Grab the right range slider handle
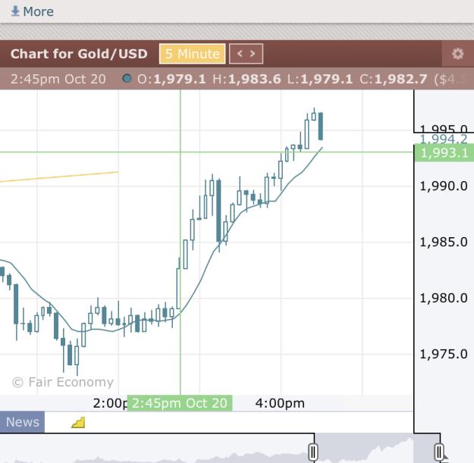The height and width of the screenshot is (463, 474). tap(439, 452)
